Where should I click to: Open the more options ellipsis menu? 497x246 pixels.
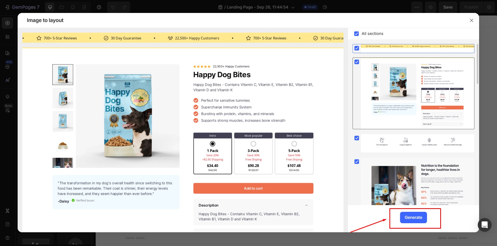pos(417,7)
